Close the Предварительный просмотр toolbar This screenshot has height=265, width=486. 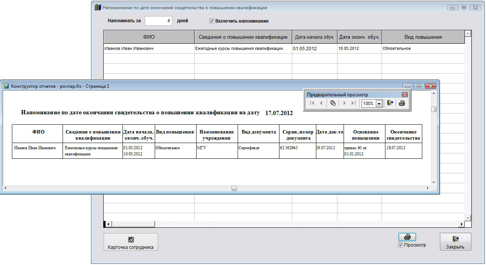(x=405, y=94)
